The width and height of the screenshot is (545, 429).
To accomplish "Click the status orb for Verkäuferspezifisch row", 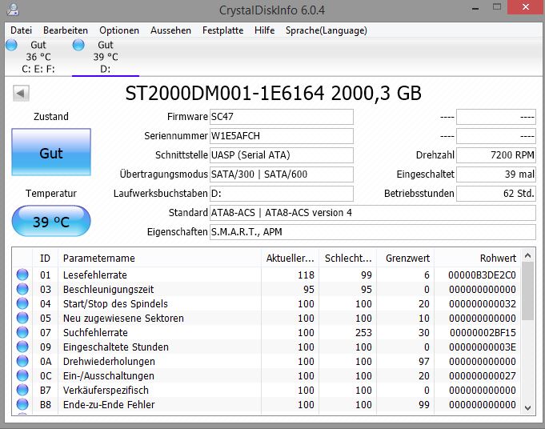I will click(22, 390).
